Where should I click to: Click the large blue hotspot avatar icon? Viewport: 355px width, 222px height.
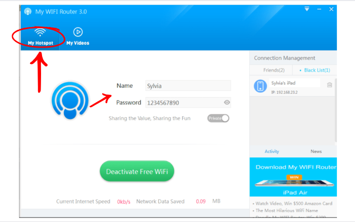pyautogui.click(x=70, y=100)
